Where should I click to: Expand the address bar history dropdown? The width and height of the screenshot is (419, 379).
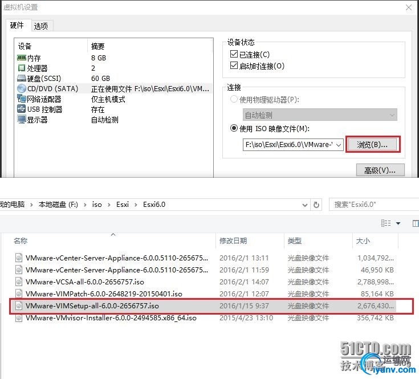click(x=304, y=205)
